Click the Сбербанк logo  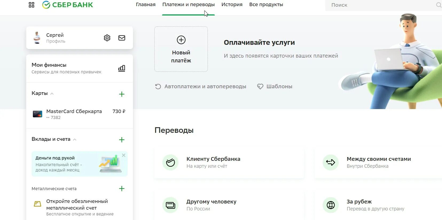(68, 5)
